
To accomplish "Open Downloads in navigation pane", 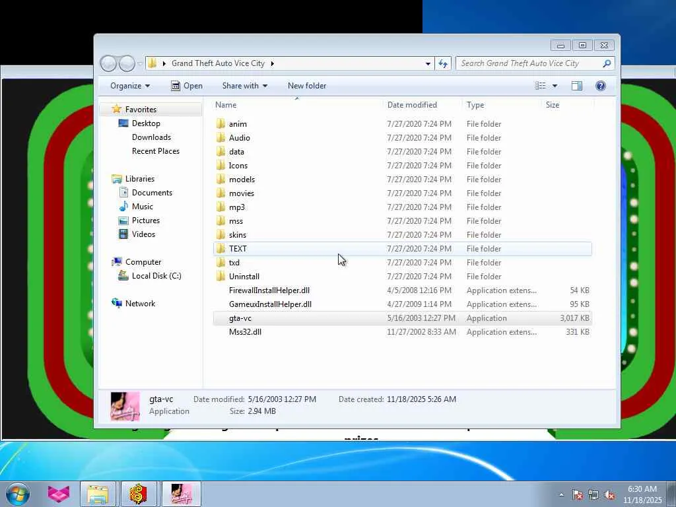I will click(x=151, y=137).
